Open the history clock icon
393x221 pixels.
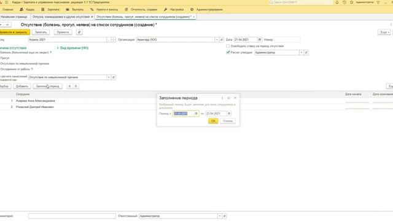click(344, 2)
